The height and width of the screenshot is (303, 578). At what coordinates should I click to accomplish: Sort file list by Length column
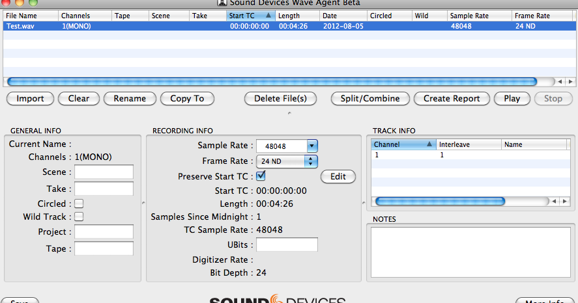click(298, 16)
